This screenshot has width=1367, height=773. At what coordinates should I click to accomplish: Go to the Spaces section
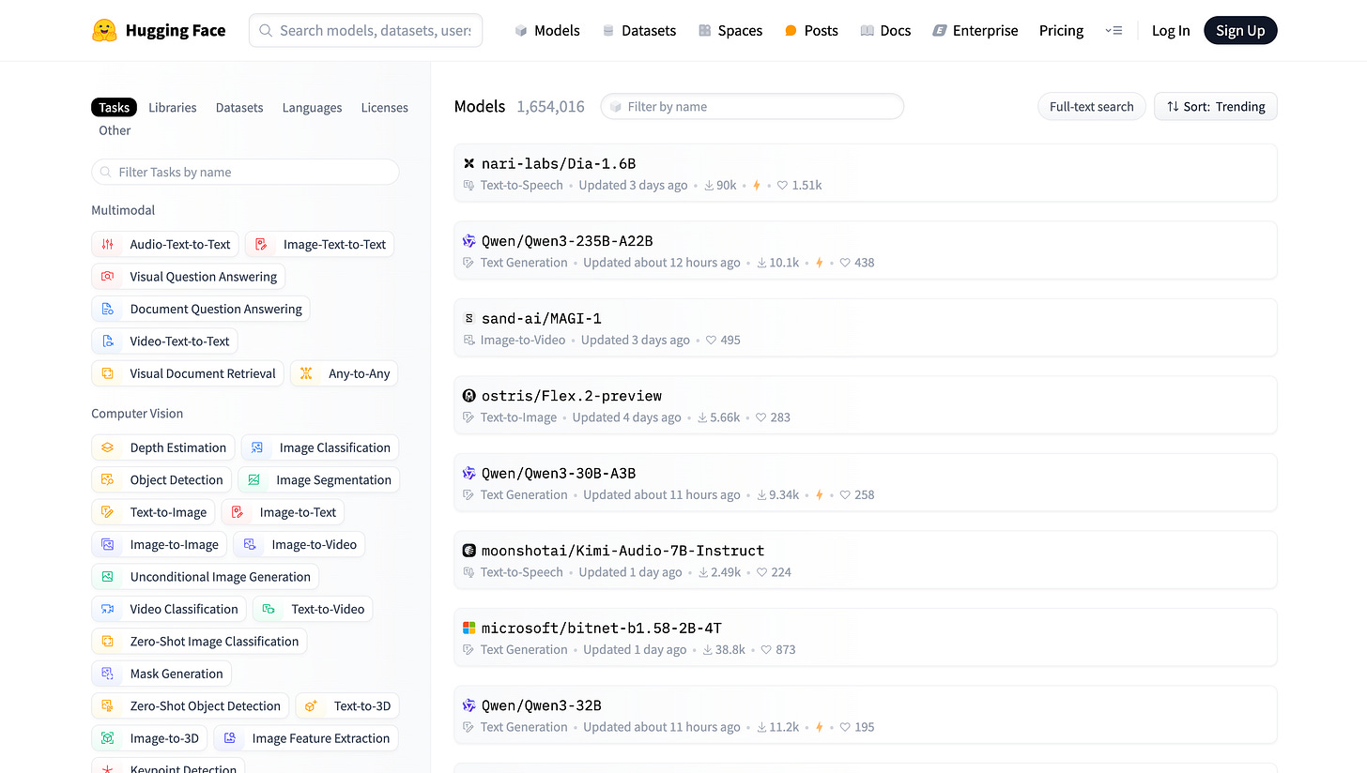730,30
